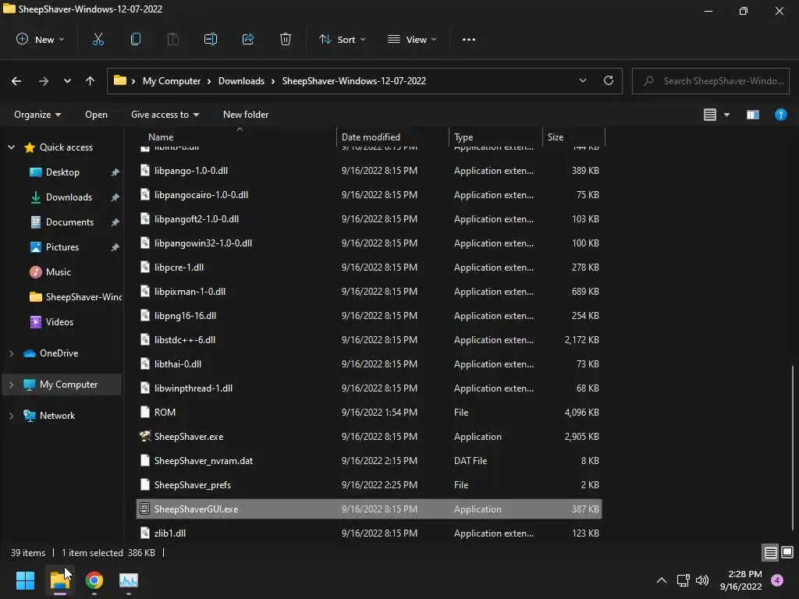The width and height of the screenshot is (799, 599).
Task: Click the search SheepShaver-Windows field
Action: (710, 81)
